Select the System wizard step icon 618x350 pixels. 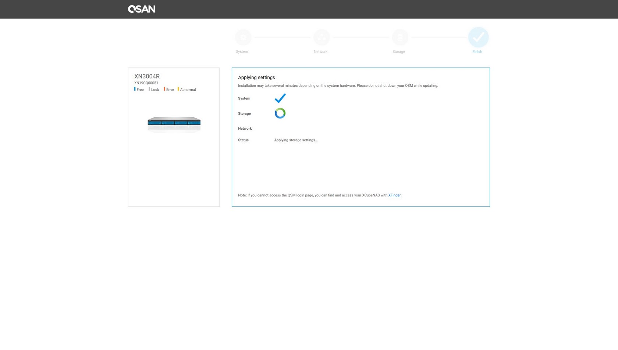point(243,37)
